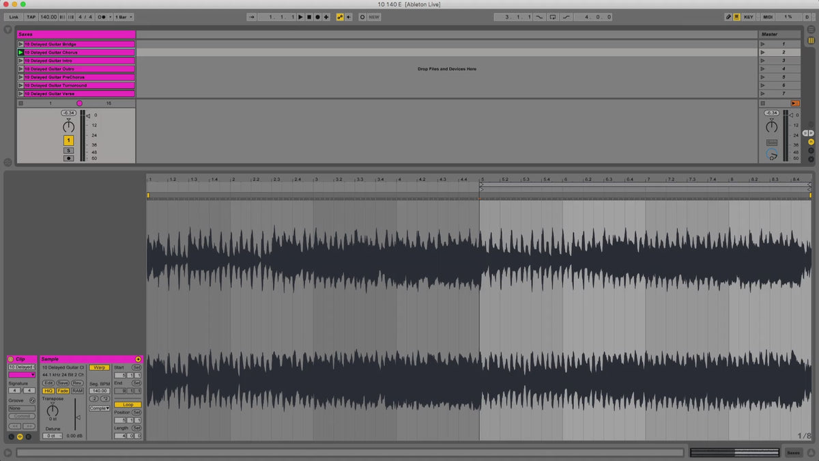This screenshot has width=819, height=461.
Task: Click the Saxes track volume fader handle
Action: (87, 116)
